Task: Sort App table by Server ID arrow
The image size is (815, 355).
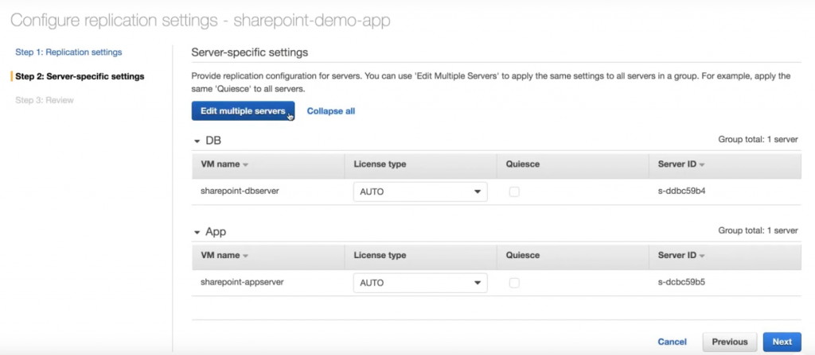Action: [x=702, y=256]
